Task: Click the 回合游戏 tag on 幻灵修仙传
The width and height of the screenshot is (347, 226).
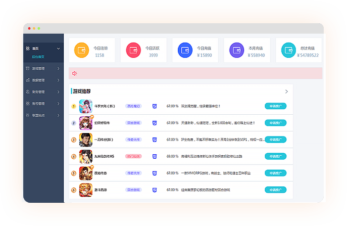Action: [x=134, y=123]
